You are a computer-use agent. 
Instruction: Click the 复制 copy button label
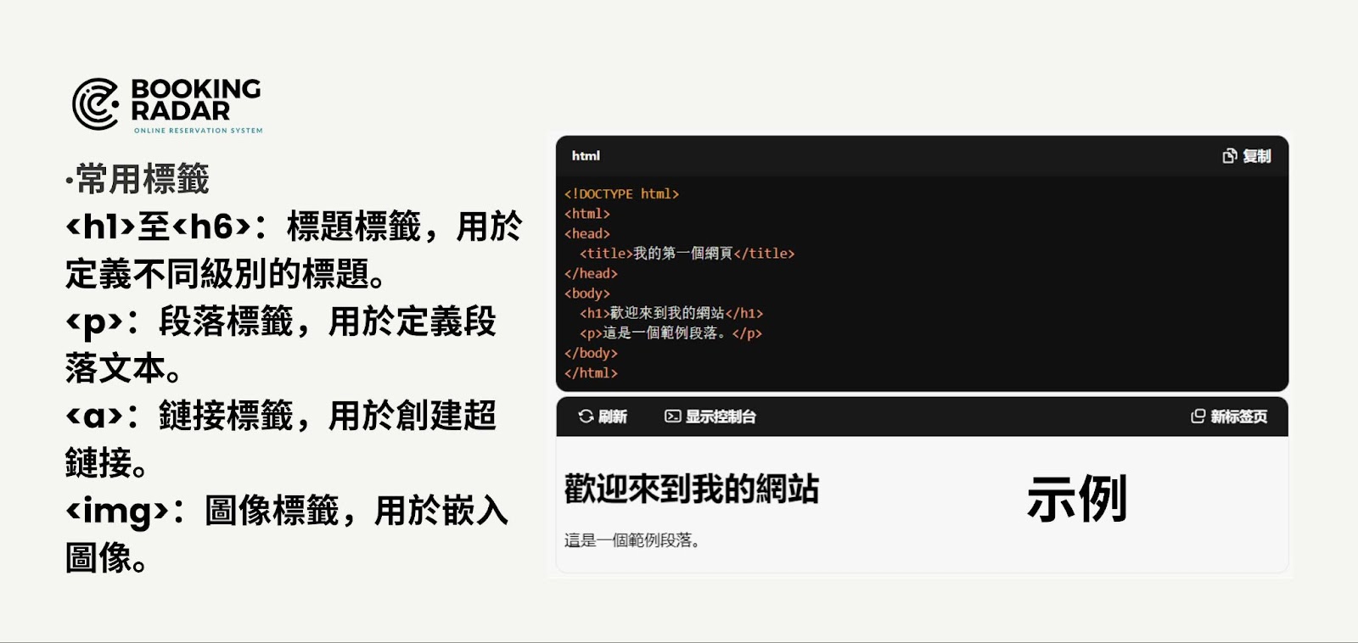point(1257,156)
